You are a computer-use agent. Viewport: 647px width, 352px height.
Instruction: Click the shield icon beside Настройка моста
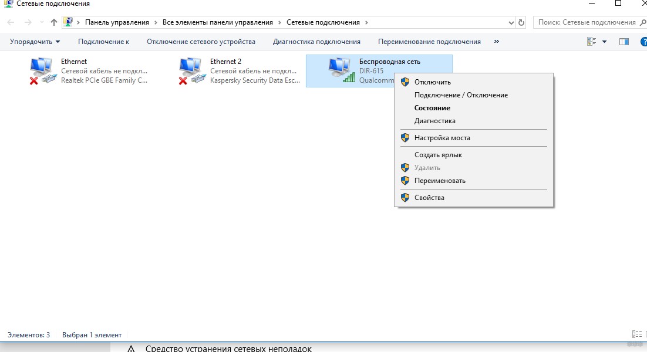click(x=405, y=138)
